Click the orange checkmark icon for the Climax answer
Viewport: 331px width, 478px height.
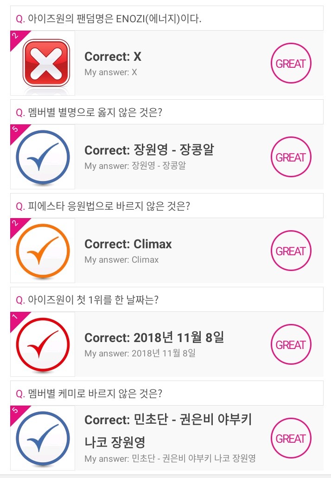click(x=43, y=251)
